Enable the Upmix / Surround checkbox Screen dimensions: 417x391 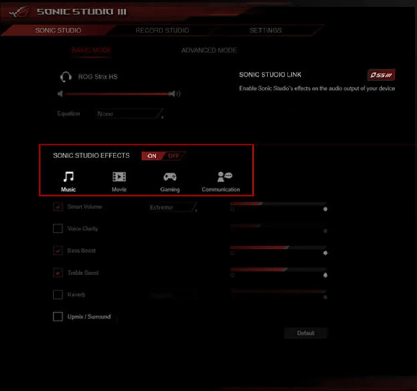(58, 317)
